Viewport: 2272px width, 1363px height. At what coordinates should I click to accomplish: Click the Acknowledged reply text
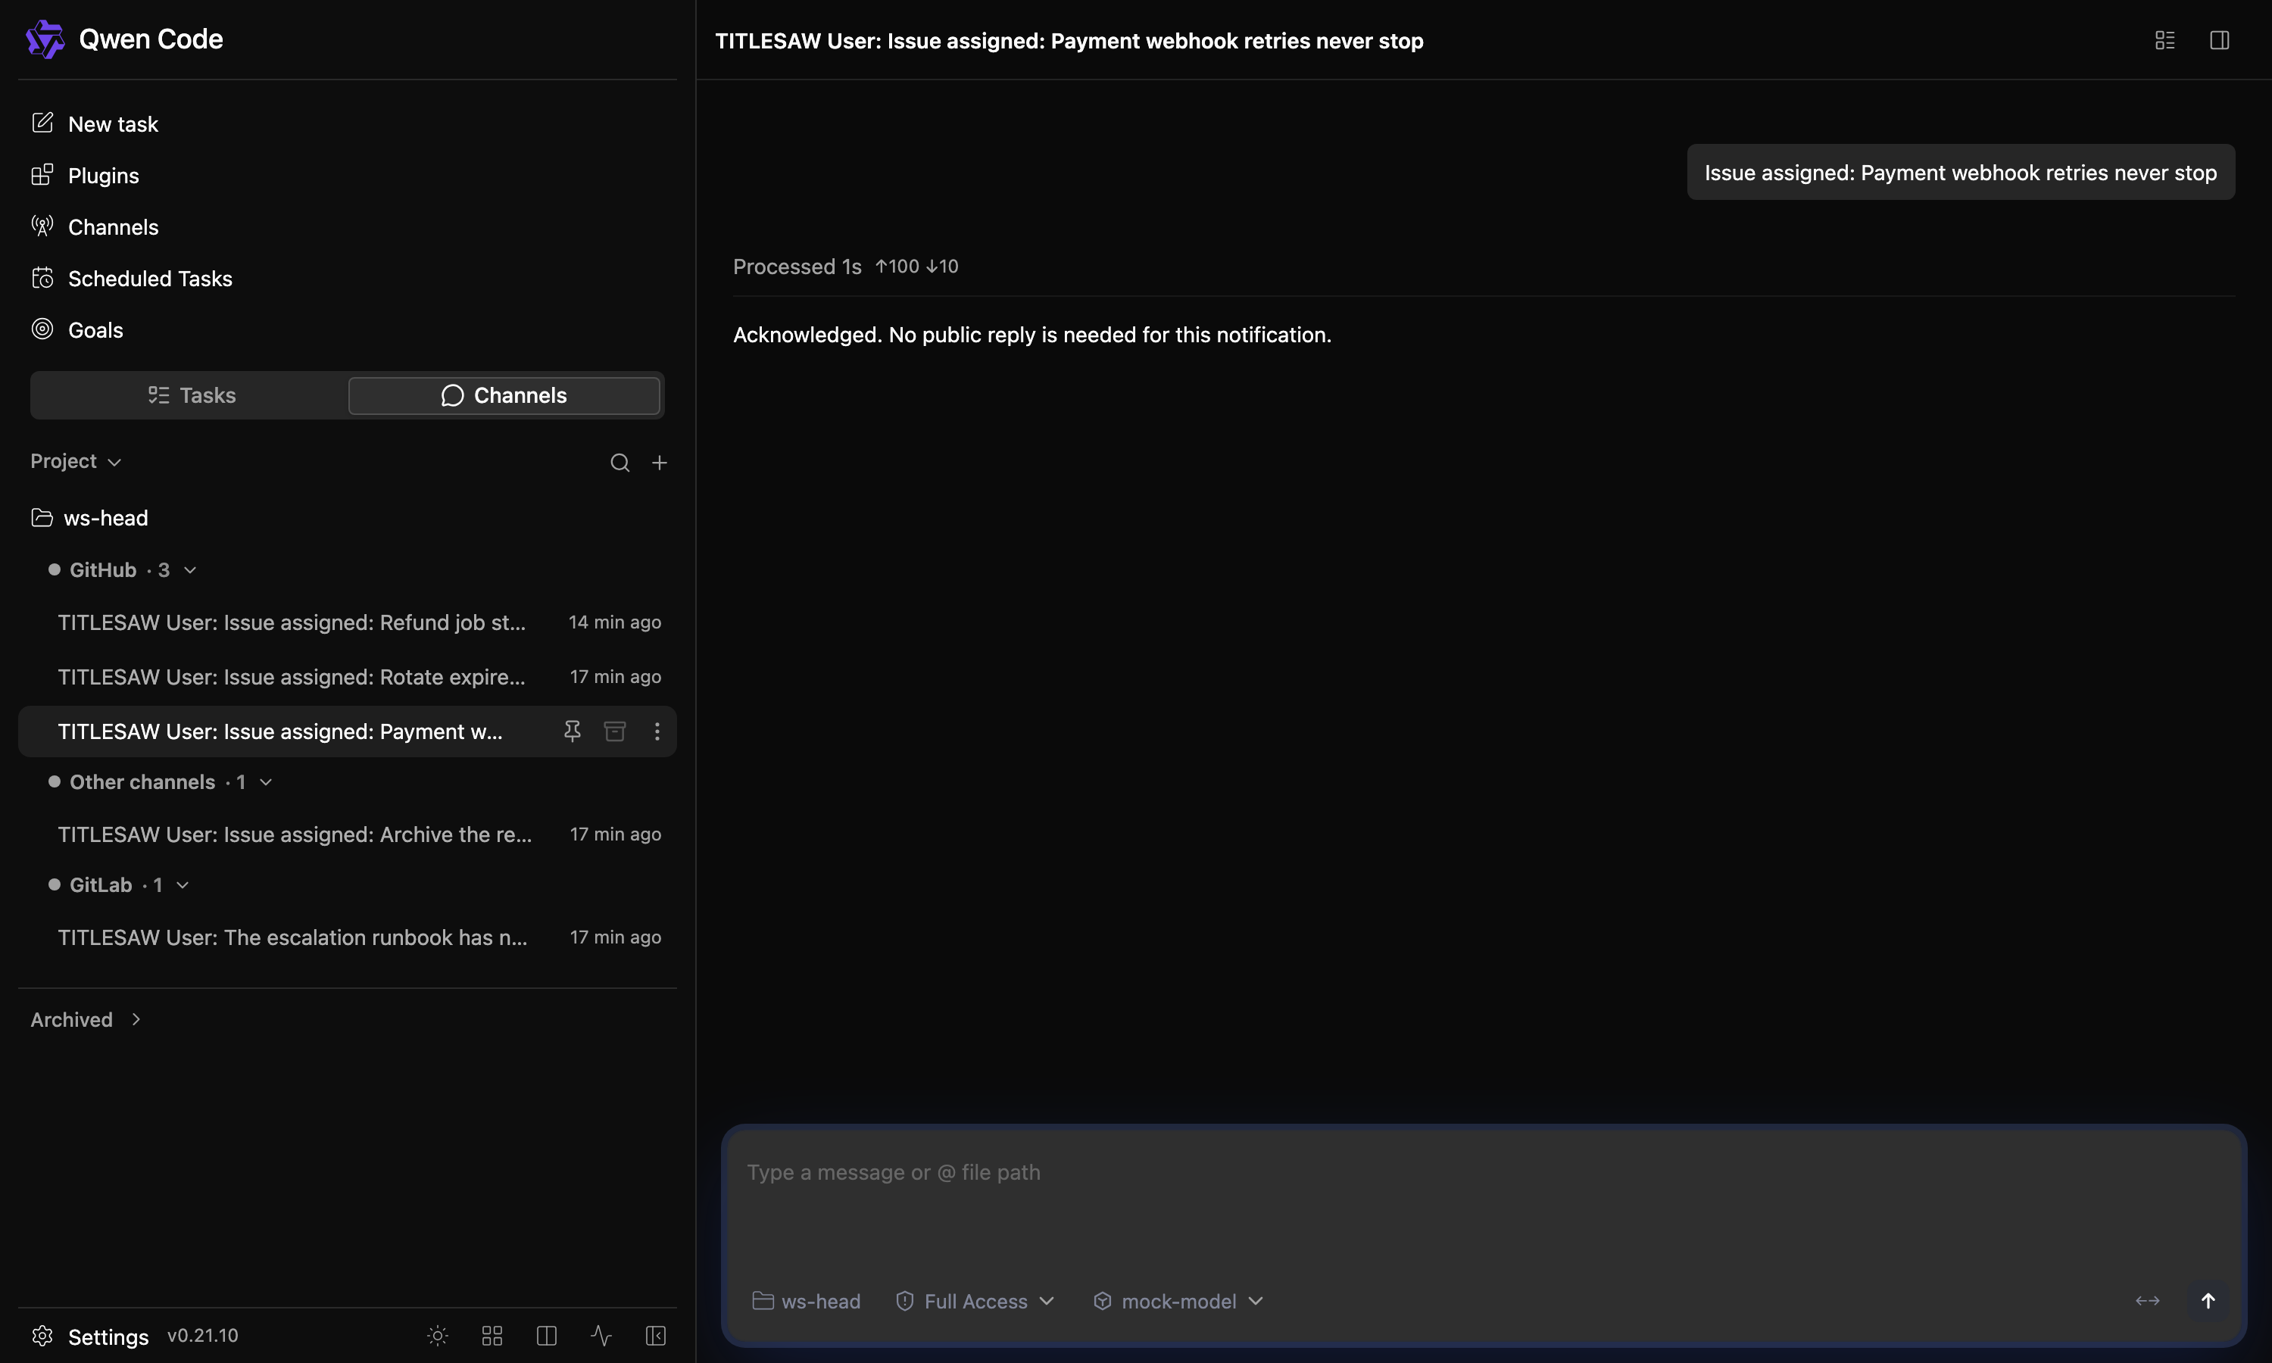coord(1032,335)
